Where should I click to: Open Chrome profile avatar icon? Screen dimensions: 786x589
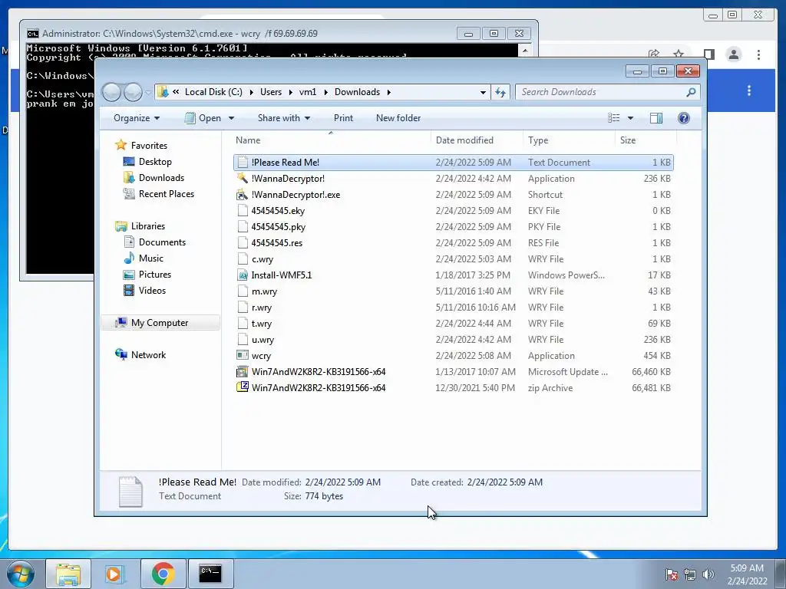(x=733, y=54)
